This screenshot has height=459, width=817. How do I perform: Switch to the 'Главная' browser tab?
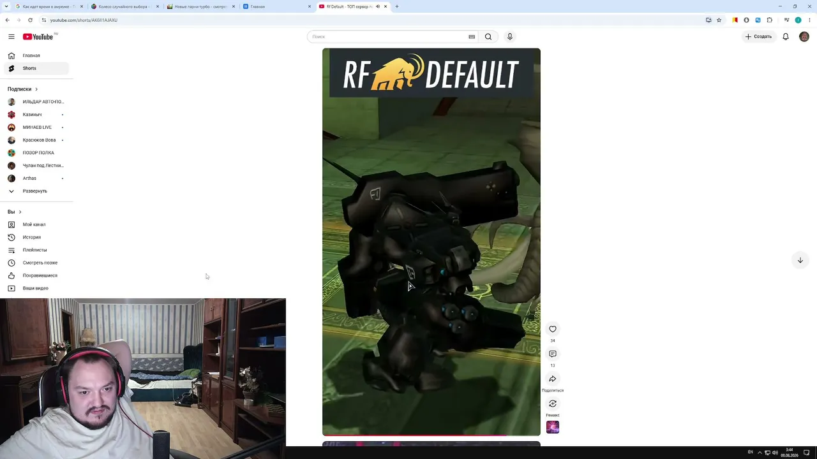click(276, 6)
